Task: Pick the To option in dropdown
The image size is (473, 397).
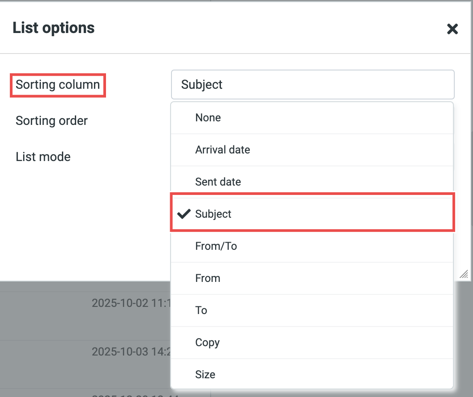Action: click(x=201, y=310)
